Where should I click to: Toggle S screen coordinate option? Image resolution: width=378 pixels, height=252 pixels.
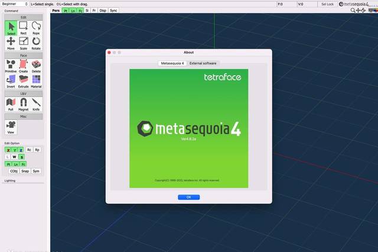coord(22,157)
